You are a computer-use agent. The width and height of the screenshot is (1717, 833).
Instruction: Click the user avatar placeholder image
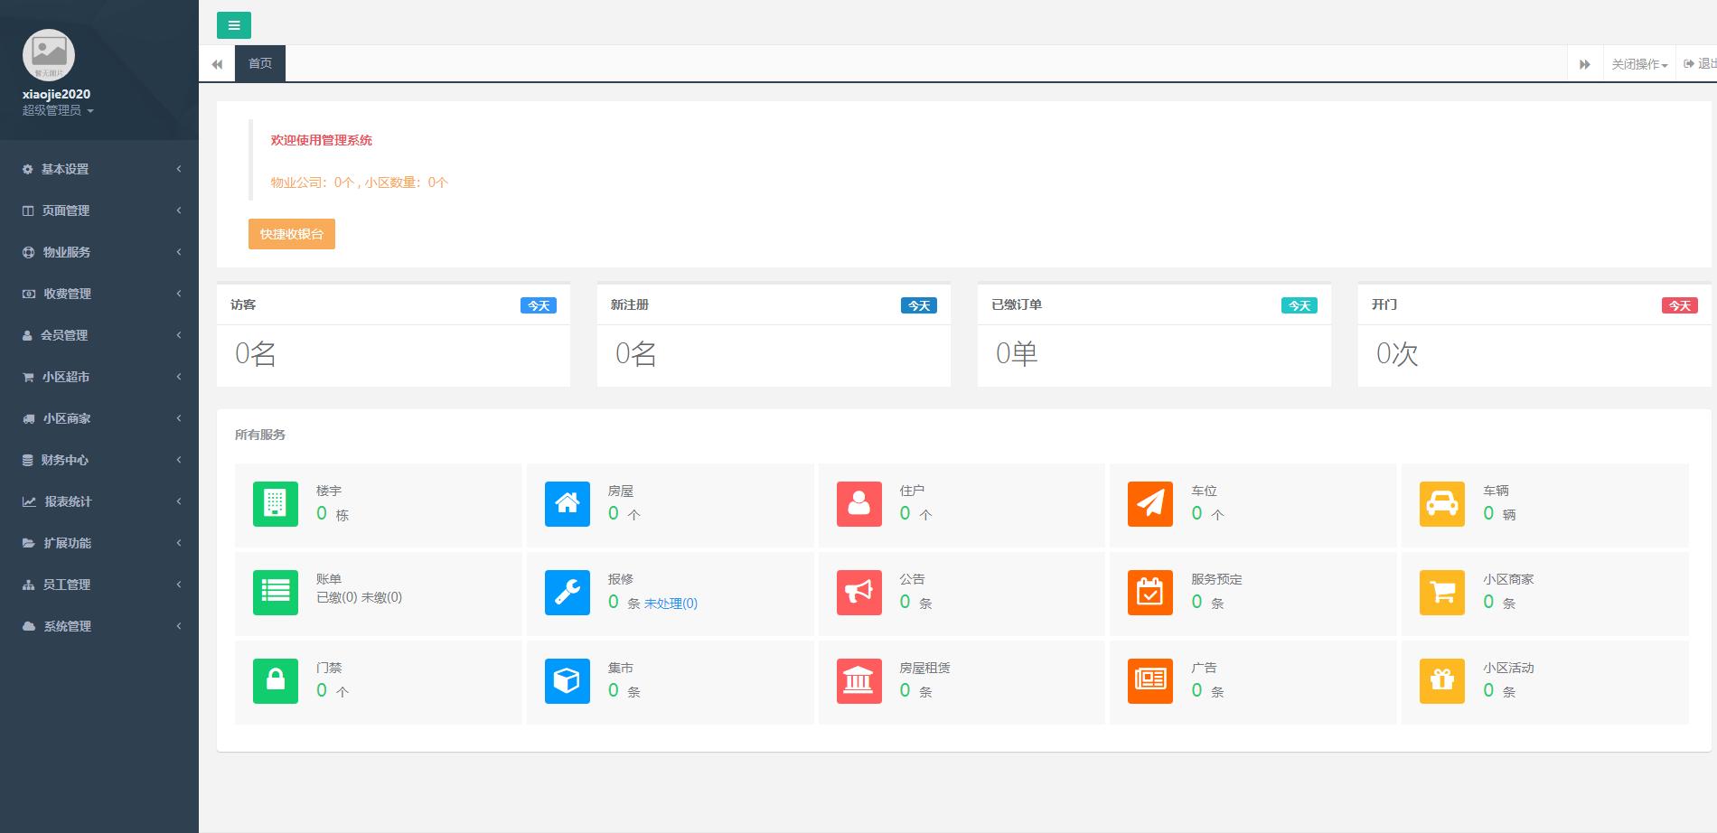pos(49,55)
